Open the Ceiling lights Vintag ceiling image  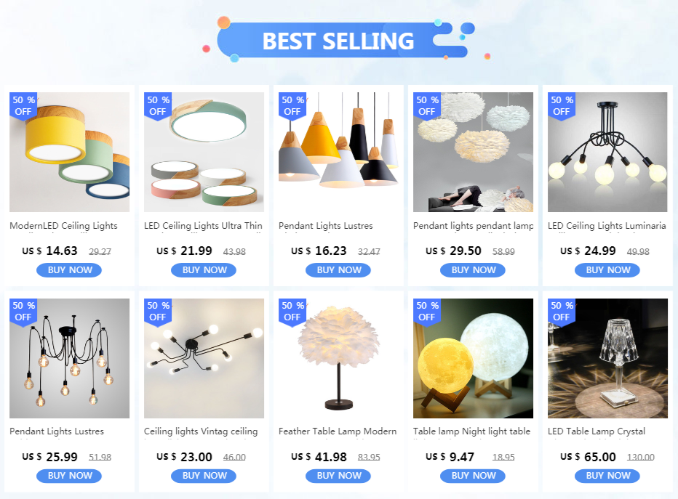[x=204, y=358]
